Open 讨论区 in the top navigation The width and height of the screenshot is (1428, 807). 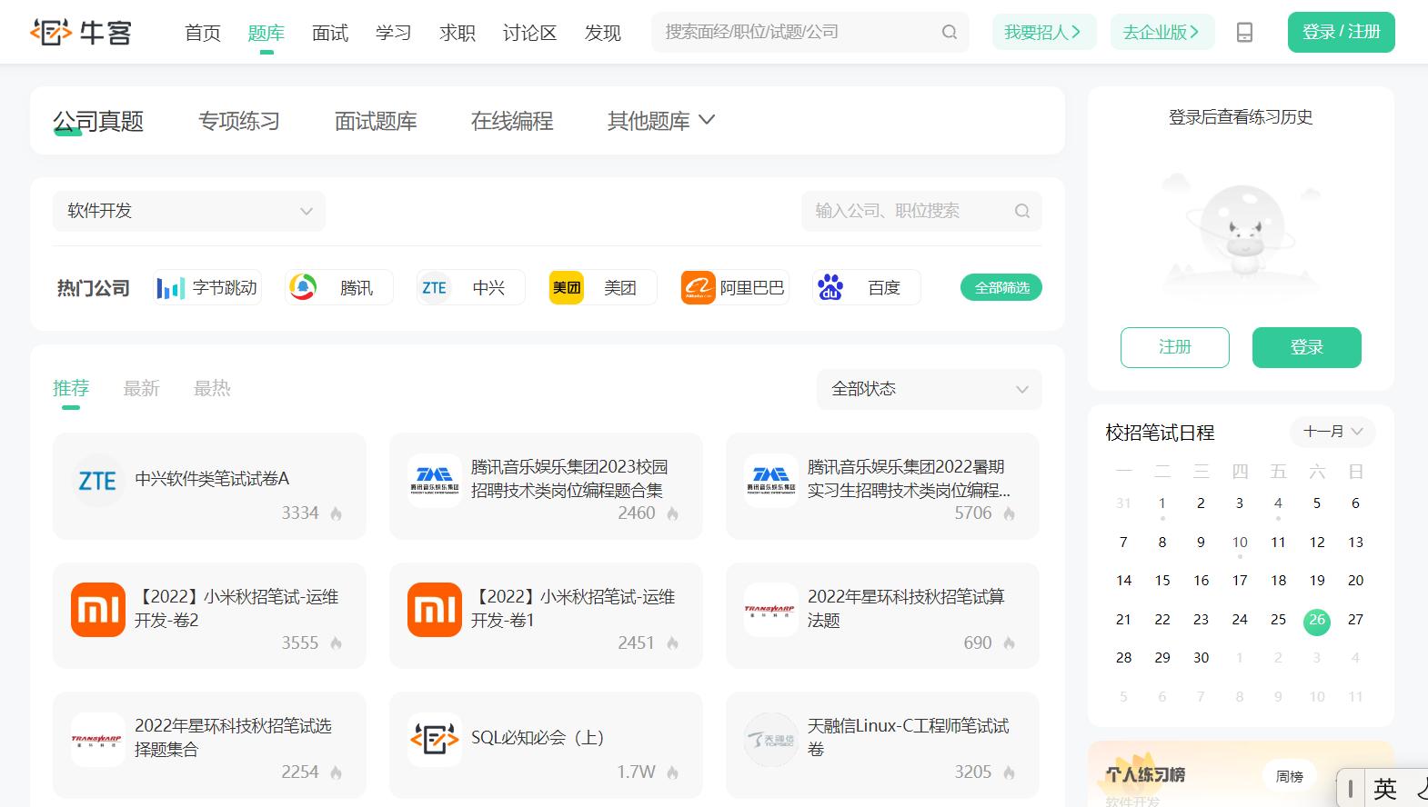click(x=530, y=33)
